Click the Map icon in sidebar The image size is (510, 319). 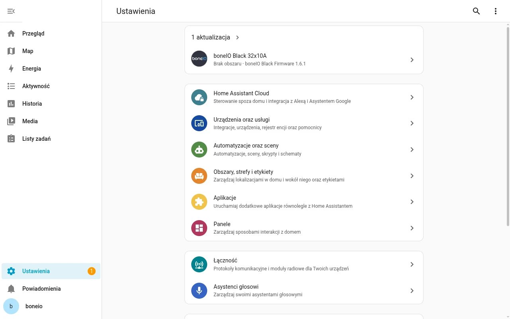tap(11, 51)
